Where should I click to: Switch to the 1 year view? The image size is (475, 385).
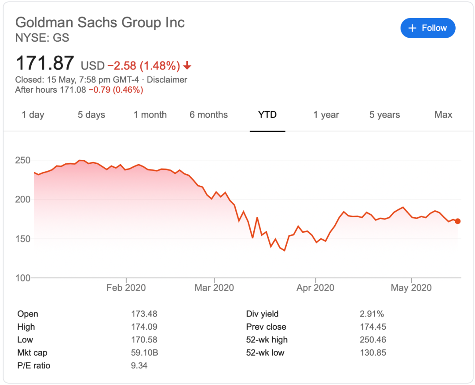[x=326, y=115]
